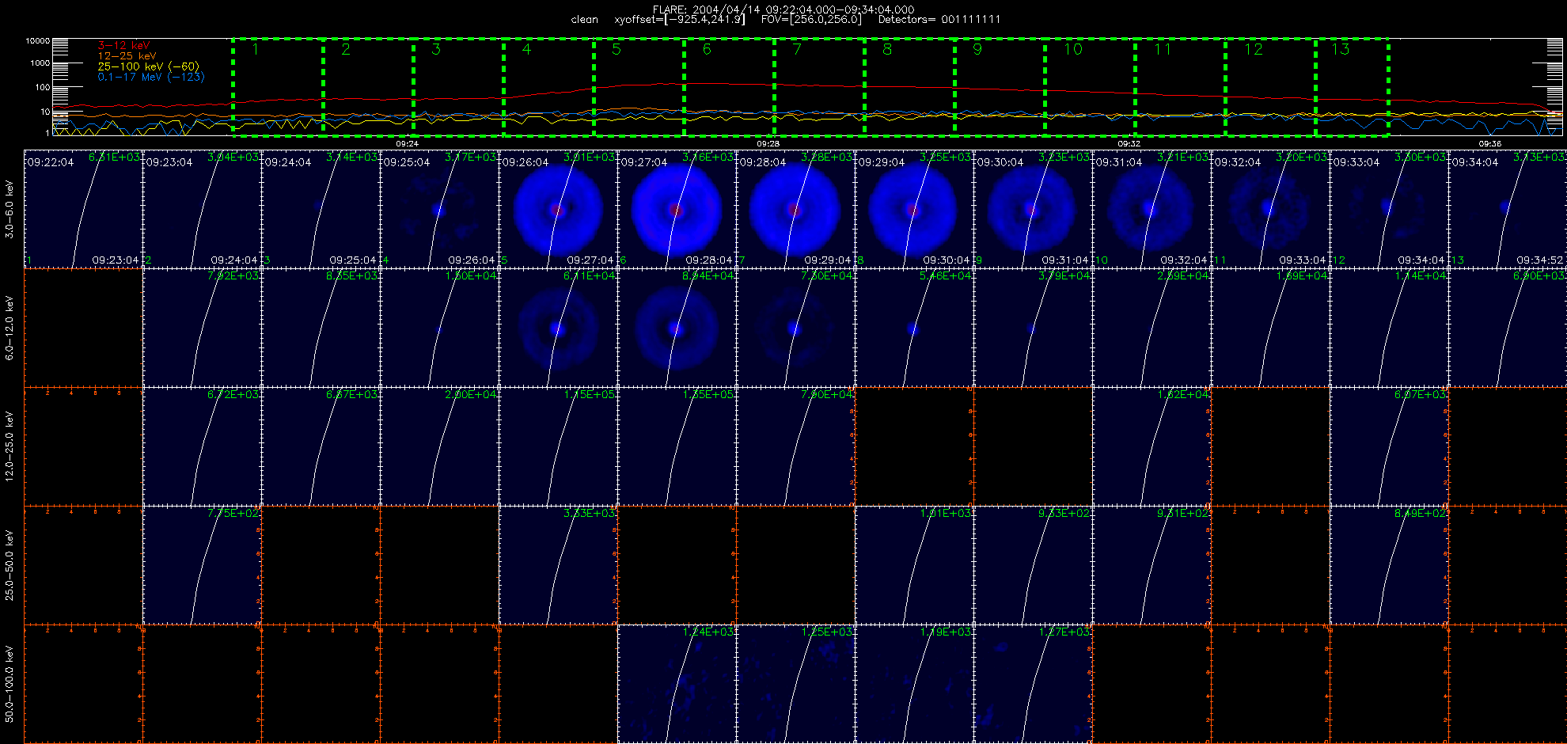Open the 12.0-25.0 keV image labeled 1.15E+05

pyautogui.click(x=558, y=446)
